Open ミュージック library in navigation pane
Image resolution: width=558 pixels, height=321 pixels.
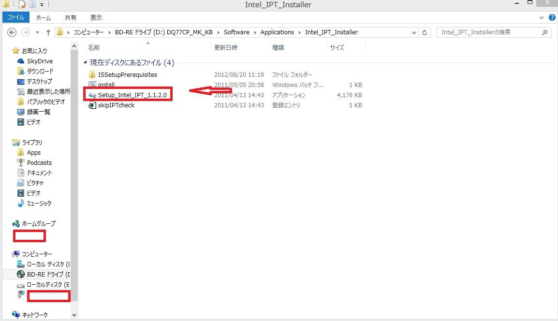pos(39,203)
